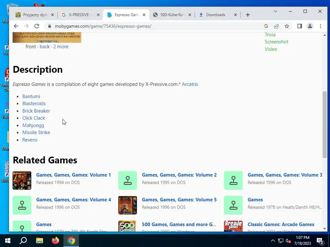Open Volume 5 cover thumbnail
Screen dimensions: 330x247
click(x=128, y=205)
